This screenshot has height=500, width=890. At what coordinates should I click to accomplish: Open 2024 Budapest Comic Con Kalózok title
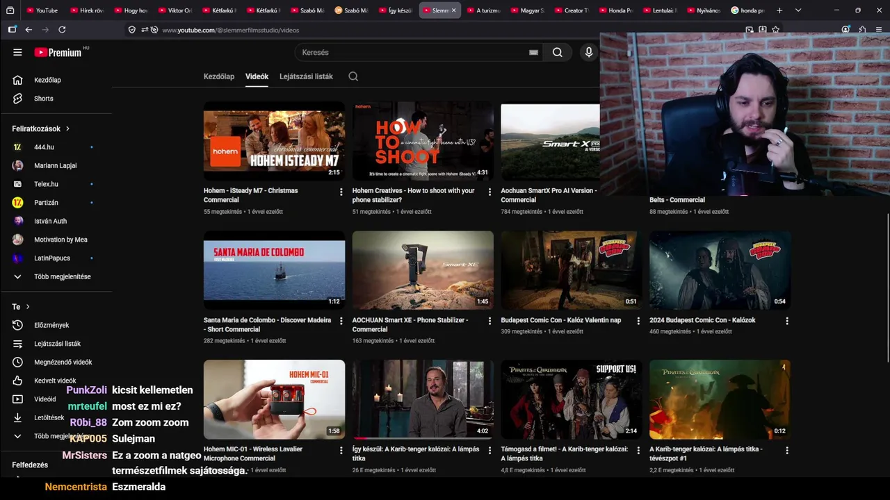702,320
